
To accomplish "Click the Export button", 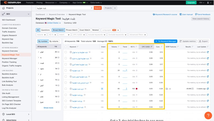I will point(203,41).
